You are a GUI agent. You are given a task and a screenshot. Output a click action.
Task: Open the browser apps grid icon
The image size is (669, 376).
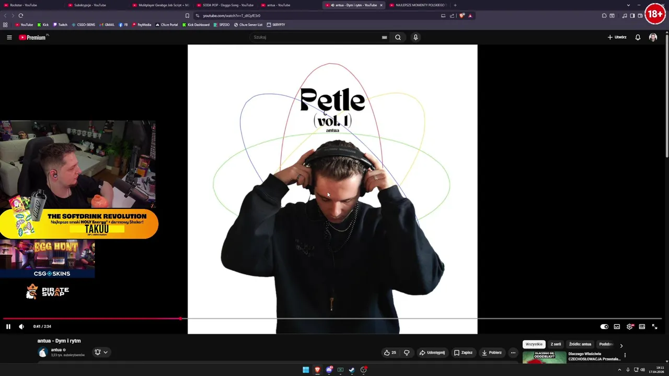(x=5, y=25)
